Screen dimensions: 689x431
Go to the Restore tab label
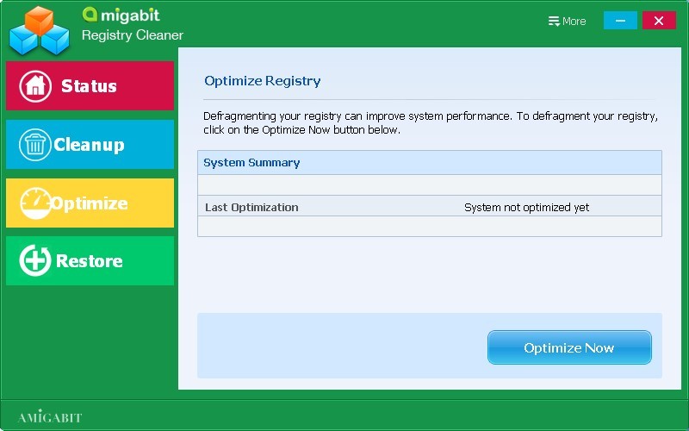89,261
